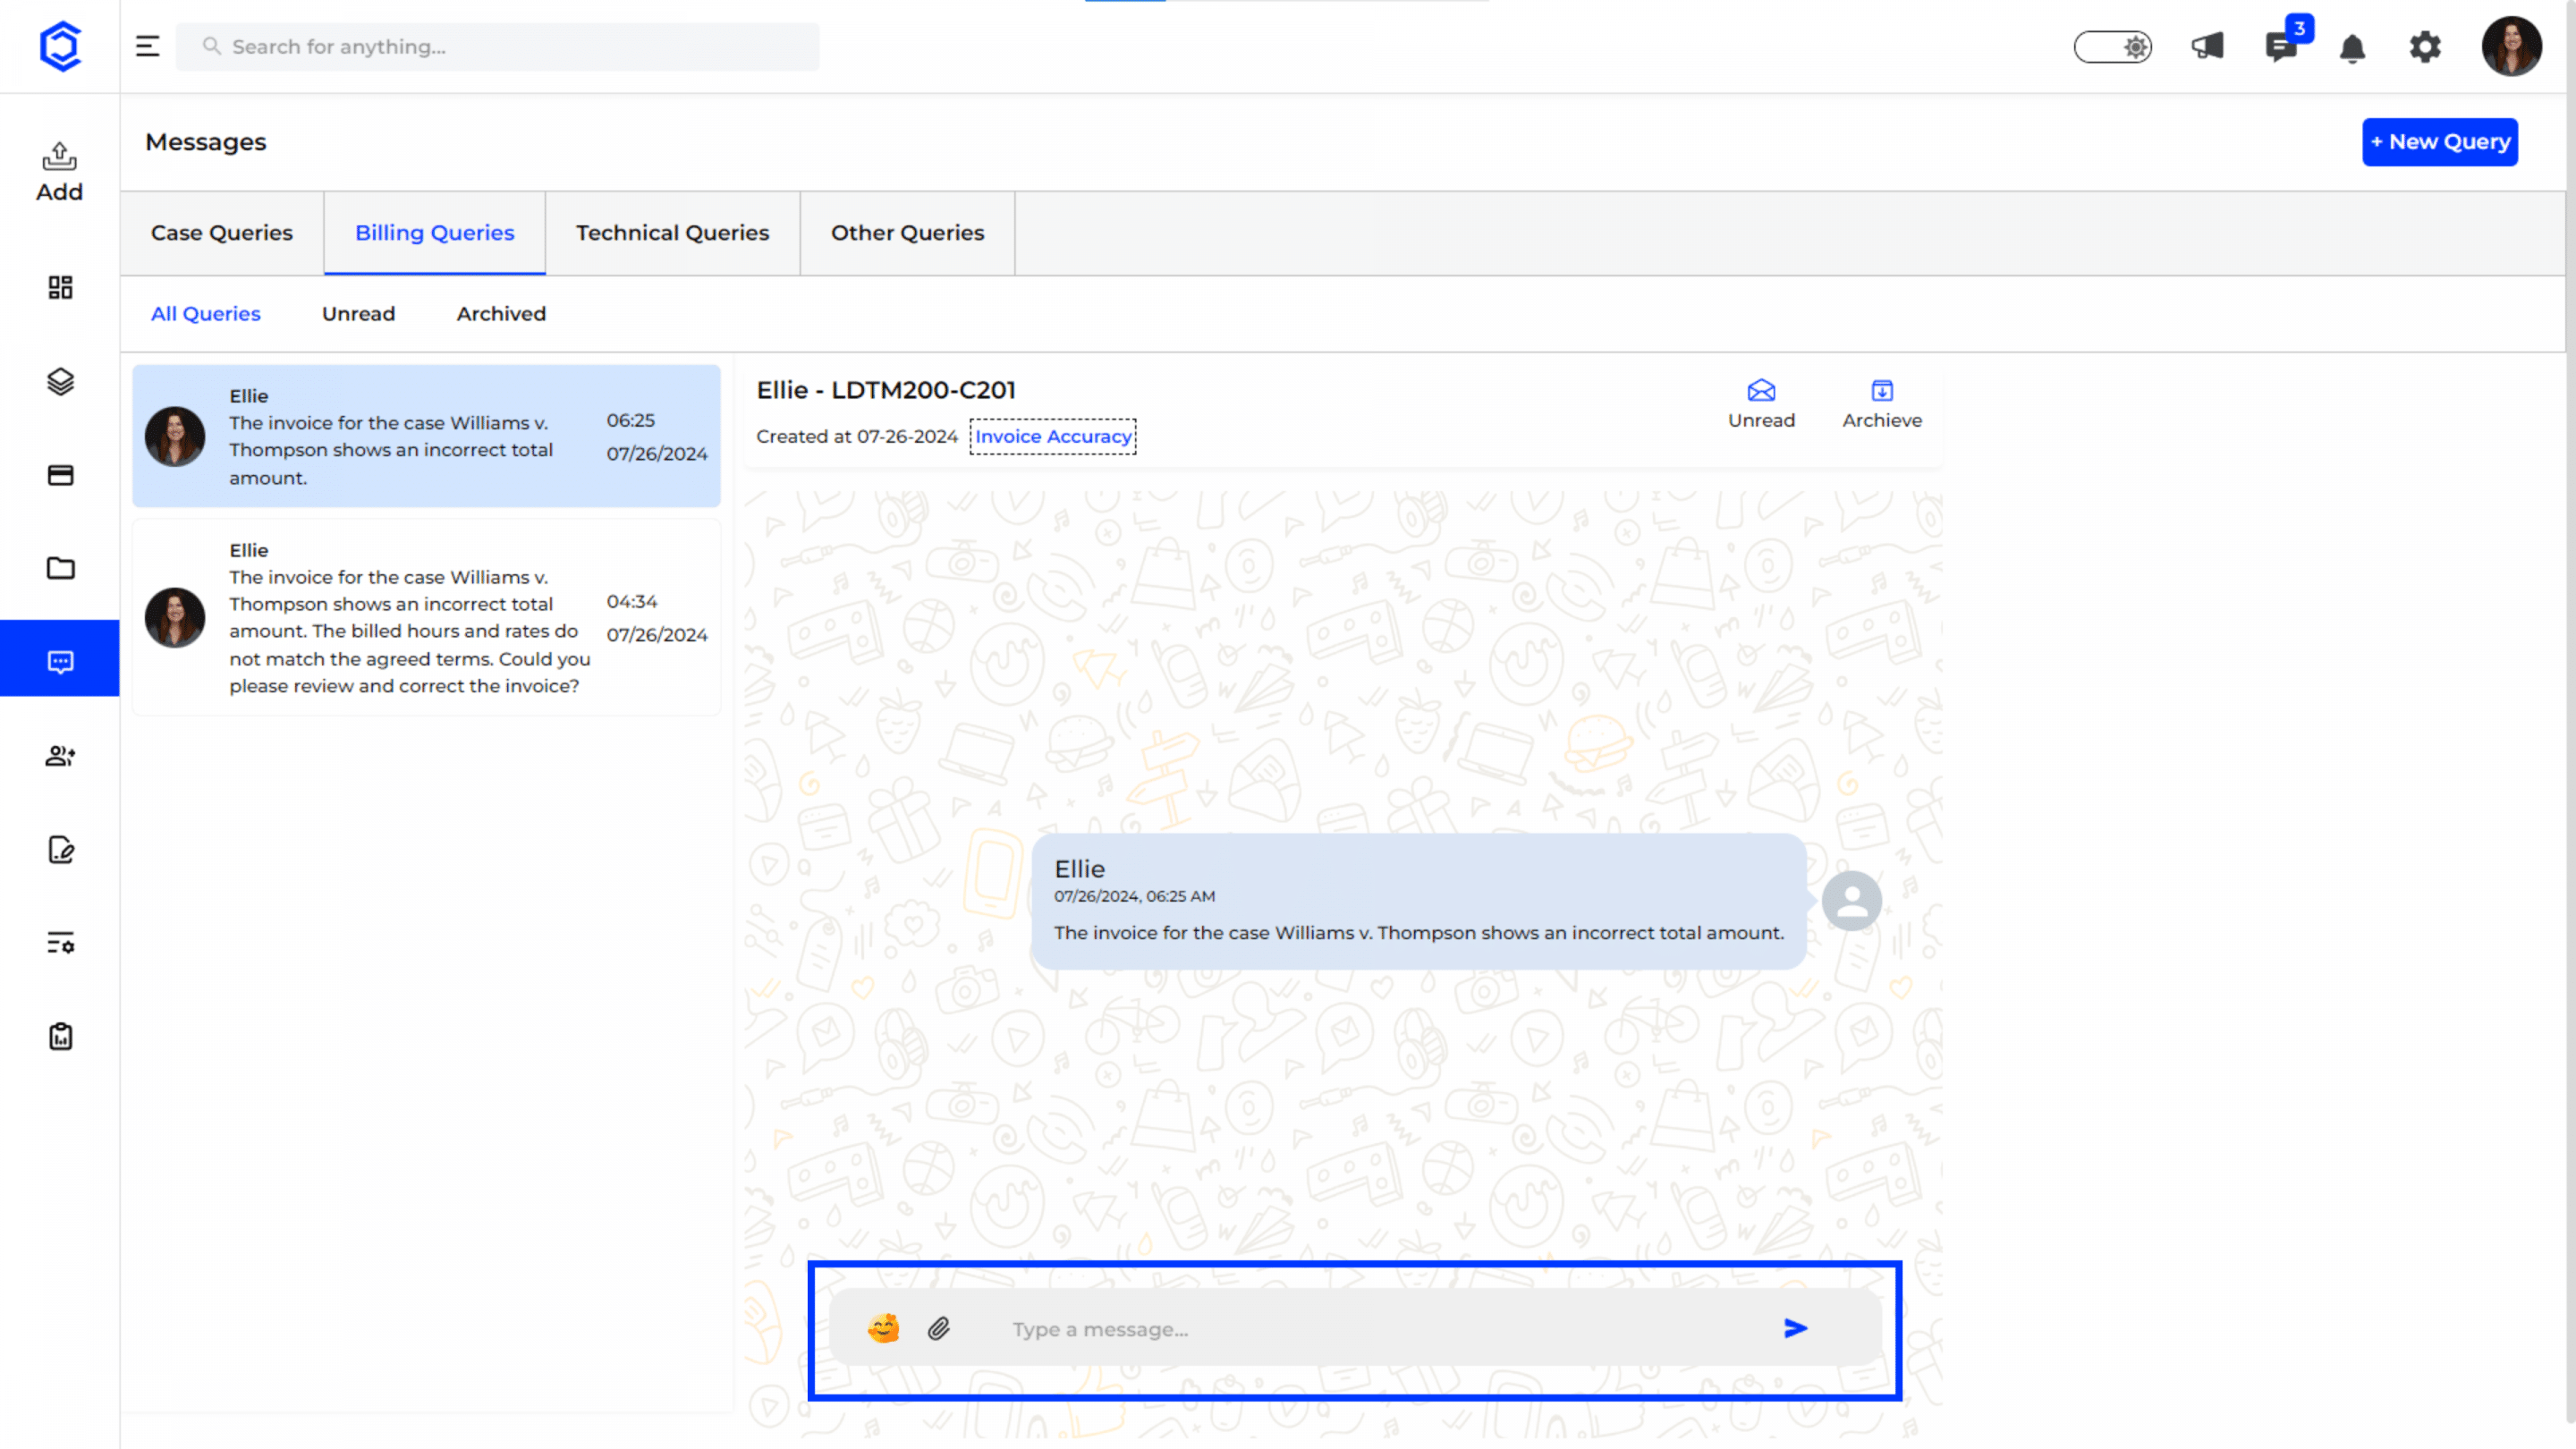This screenshot has width=2576, height=1449.
Task: Click the + New Query button
Action: (2439, 142)
